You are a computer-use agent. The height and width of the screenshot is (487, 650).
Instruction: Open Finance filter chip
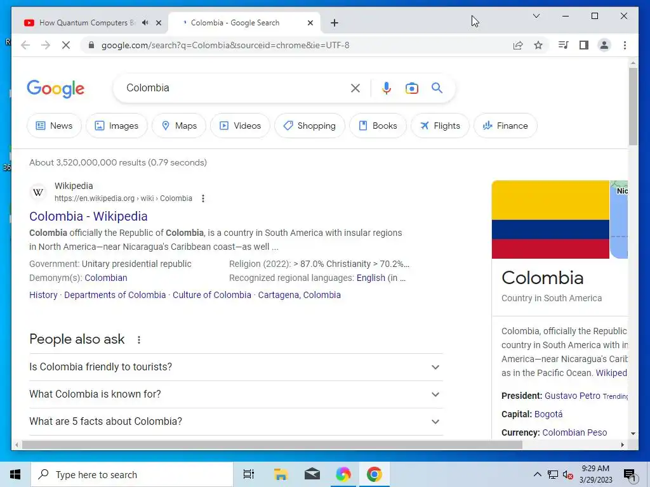[x=505, y=126]
